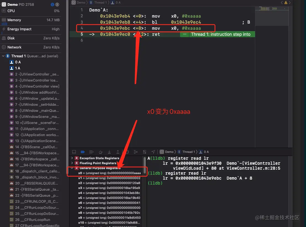The image size is (306, 227).
Task: Click 0 A in editor top breadcrumb
Action: (x=116, y=2)
